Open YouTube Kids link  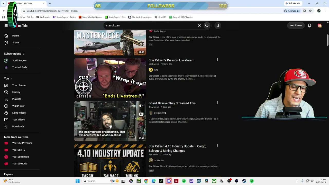20,164
